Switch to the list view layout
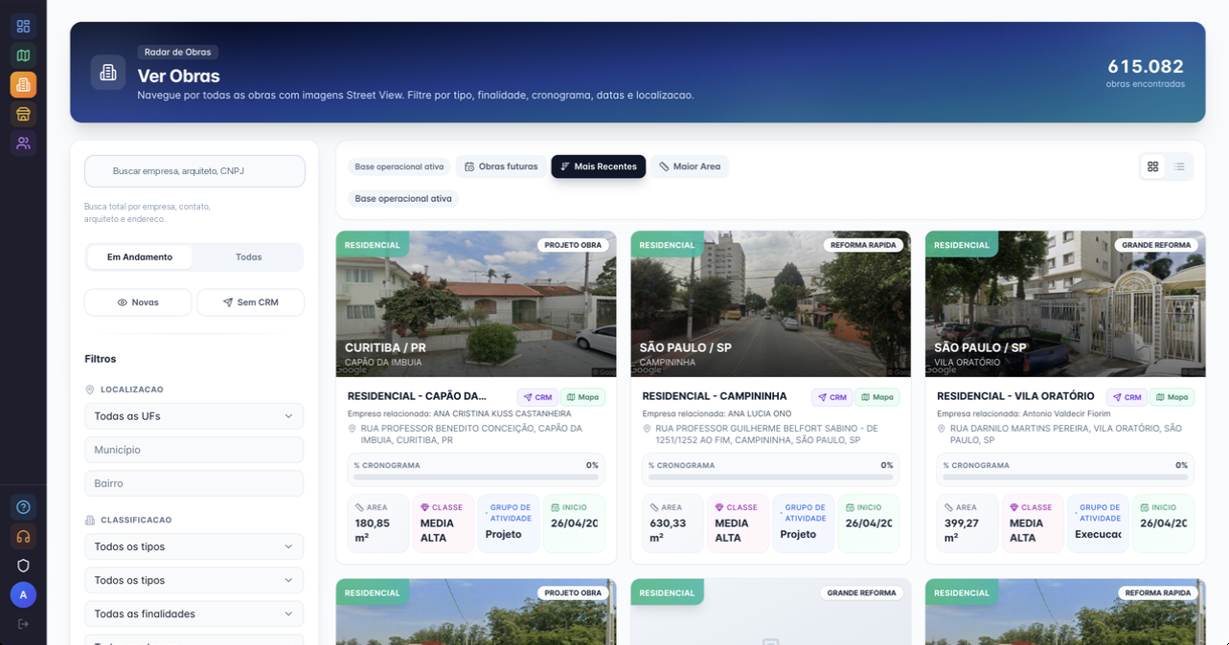The height and width of the screenshot is (645, 1229). [1179, 167]
